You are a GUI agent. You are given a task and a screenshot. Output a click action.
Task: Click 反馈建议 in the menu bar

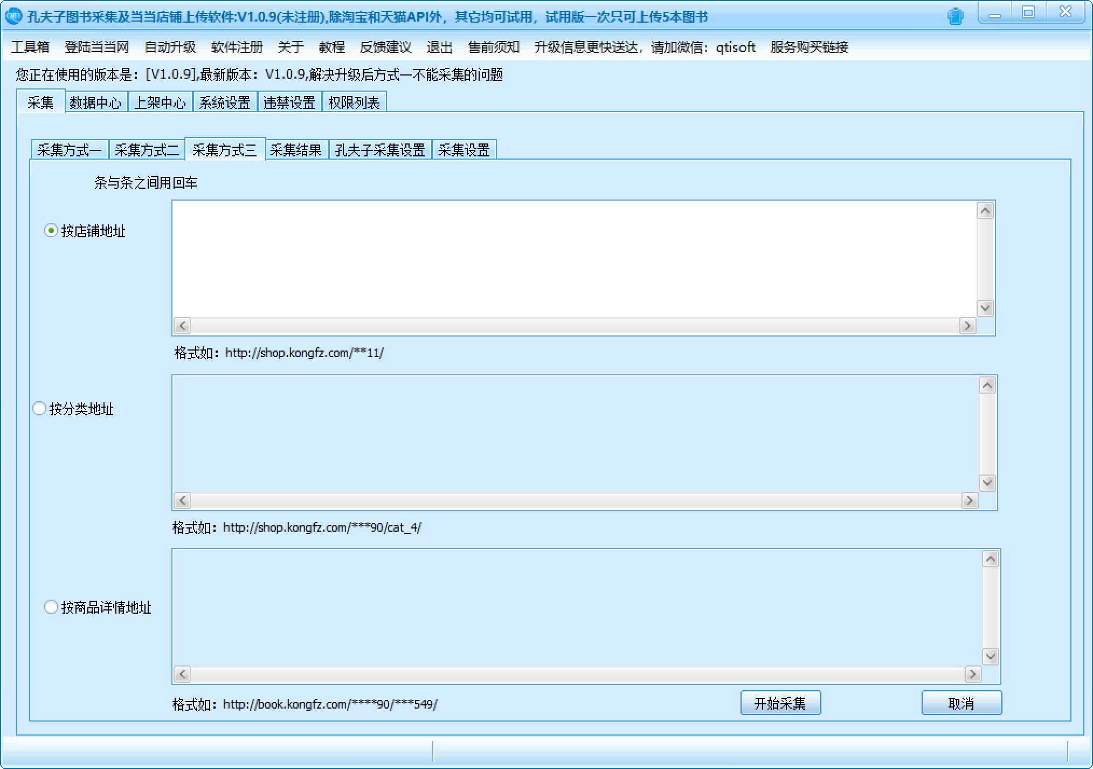[x=386, y=47]
